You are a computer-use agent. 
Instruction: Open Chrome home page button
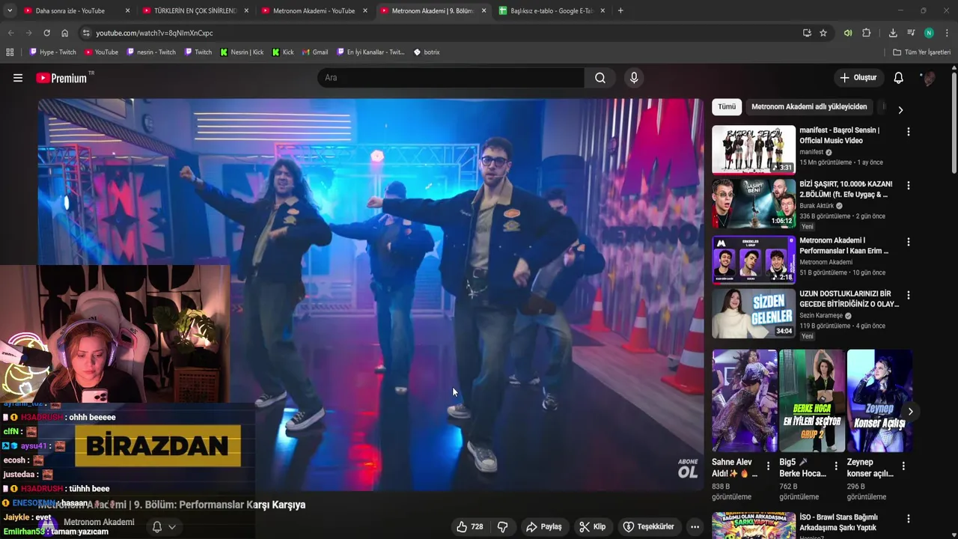click(65, 33)
